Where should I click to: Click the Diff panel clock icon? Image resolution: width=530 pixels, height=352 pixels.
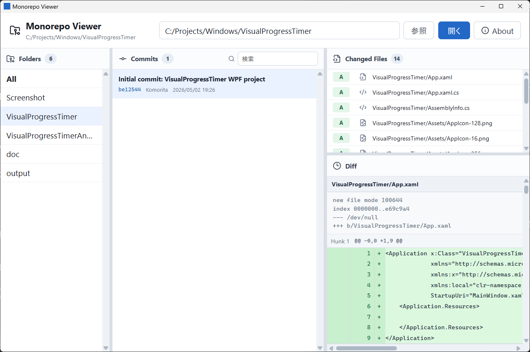(337, 166)
